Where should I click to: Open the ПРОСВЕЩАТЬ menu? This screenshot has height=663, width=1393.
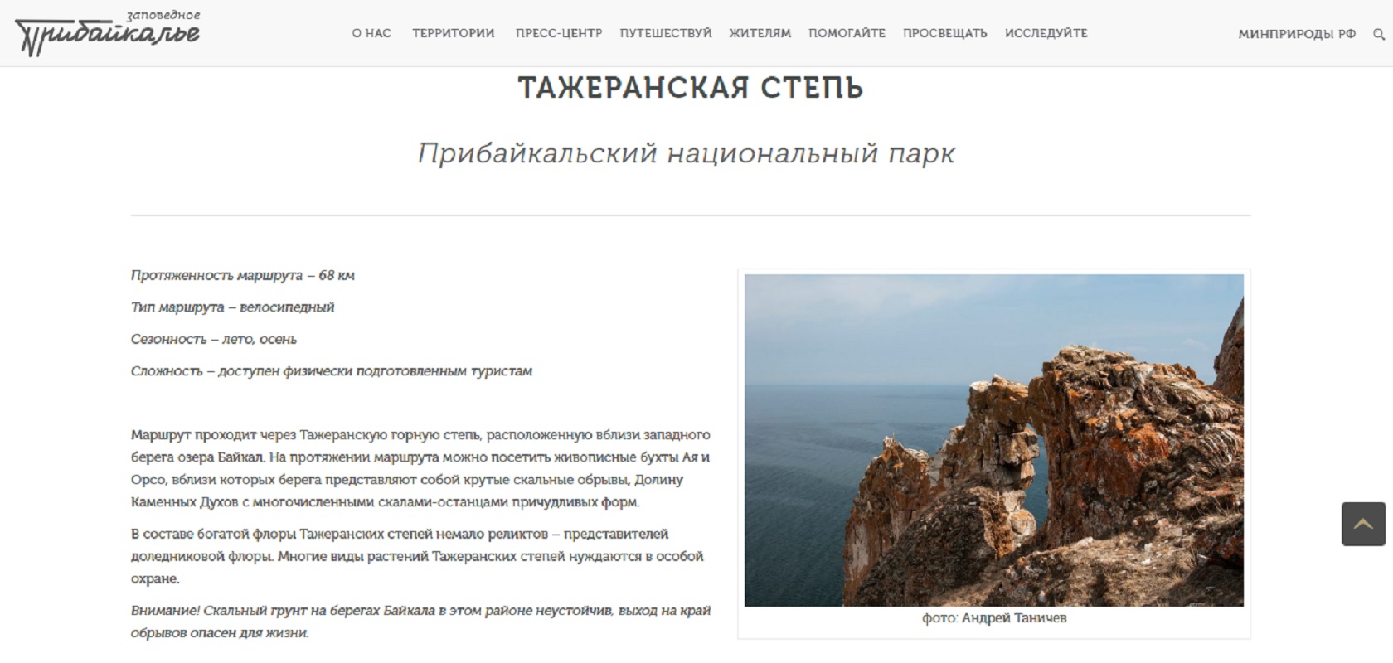(x=945, y=33)
